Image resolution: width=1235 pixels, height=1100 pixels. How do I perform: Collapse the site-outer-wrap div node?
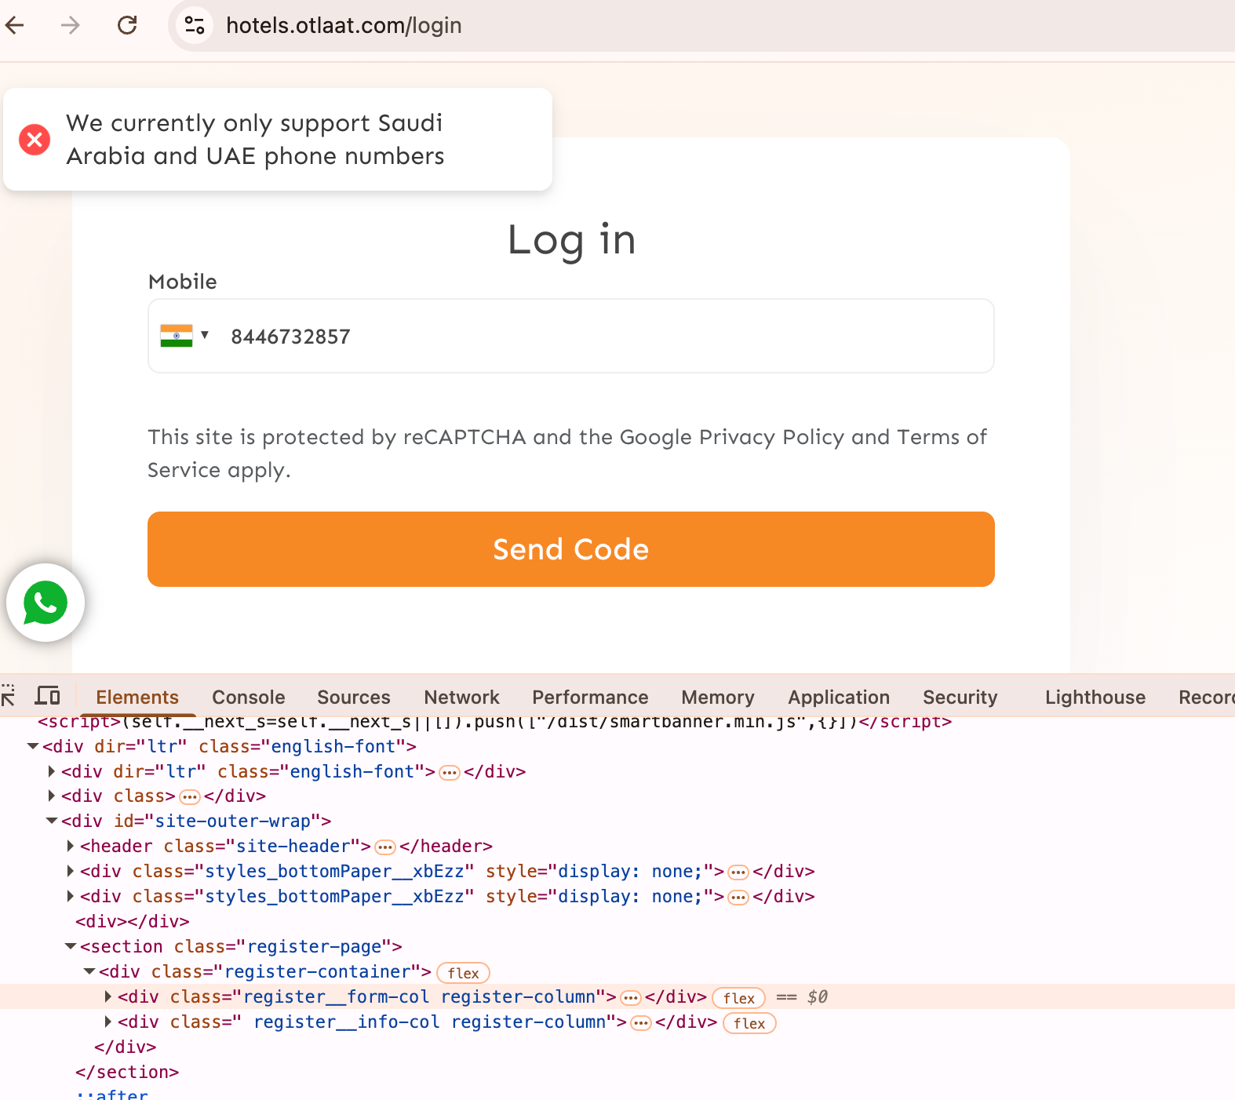tap(52, 821)
